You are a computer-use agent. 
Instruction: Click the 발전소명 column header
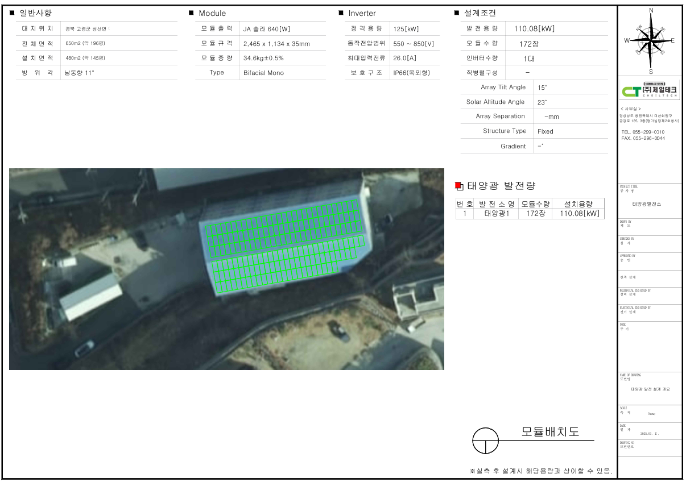497,204
